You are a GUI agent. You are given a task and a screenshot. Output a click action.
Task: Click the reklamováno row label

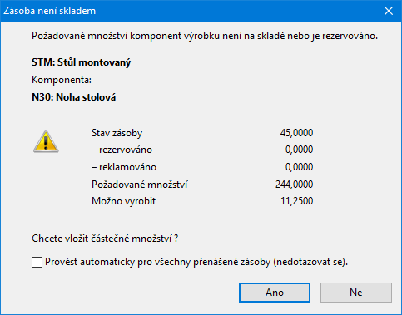tap(124, 167)
